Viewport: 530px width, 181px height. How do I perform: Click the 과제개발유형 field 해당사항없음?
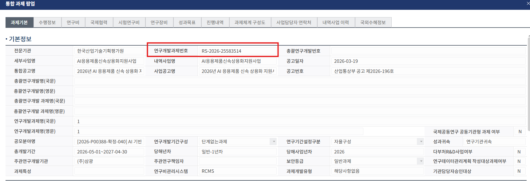pyautogui.click(x=378, y=171)
